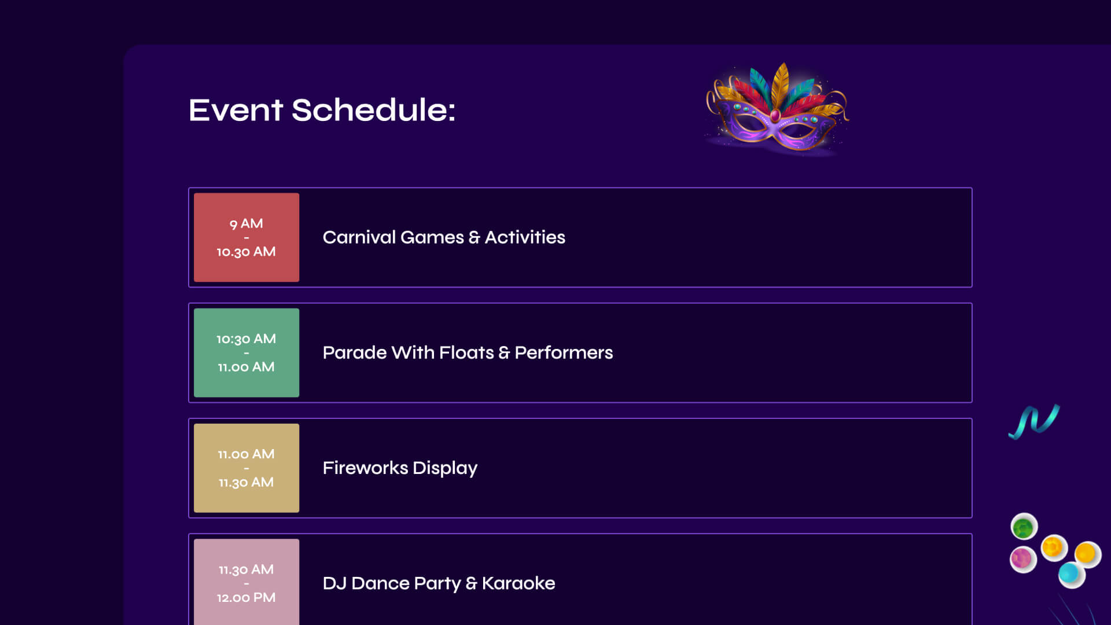This screenshot has height=625, width=1111.
Task: Select the red 9 AM time block
Action: point(247,237)
